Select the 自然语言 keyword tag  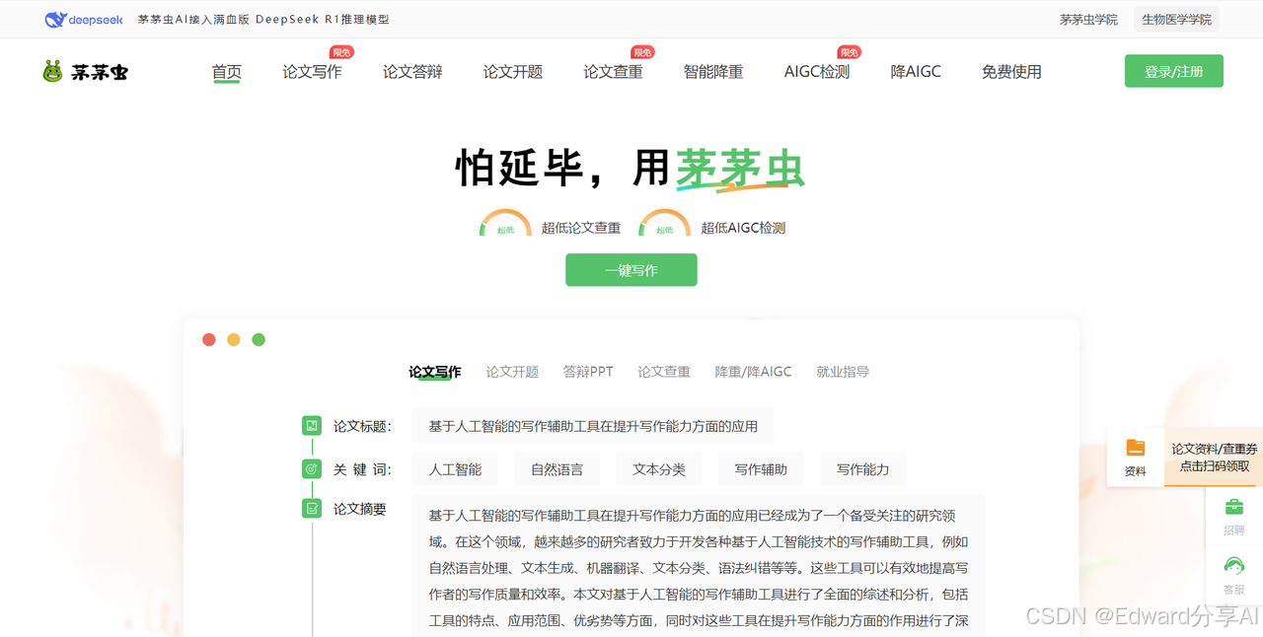click(557, 469)
